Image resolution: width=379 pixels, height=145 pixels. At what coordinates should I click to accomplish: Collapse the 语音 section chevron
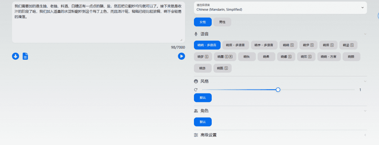coord(365,34)
